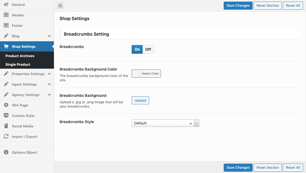Expand the Properties Settings chevron

pos(49,74)
